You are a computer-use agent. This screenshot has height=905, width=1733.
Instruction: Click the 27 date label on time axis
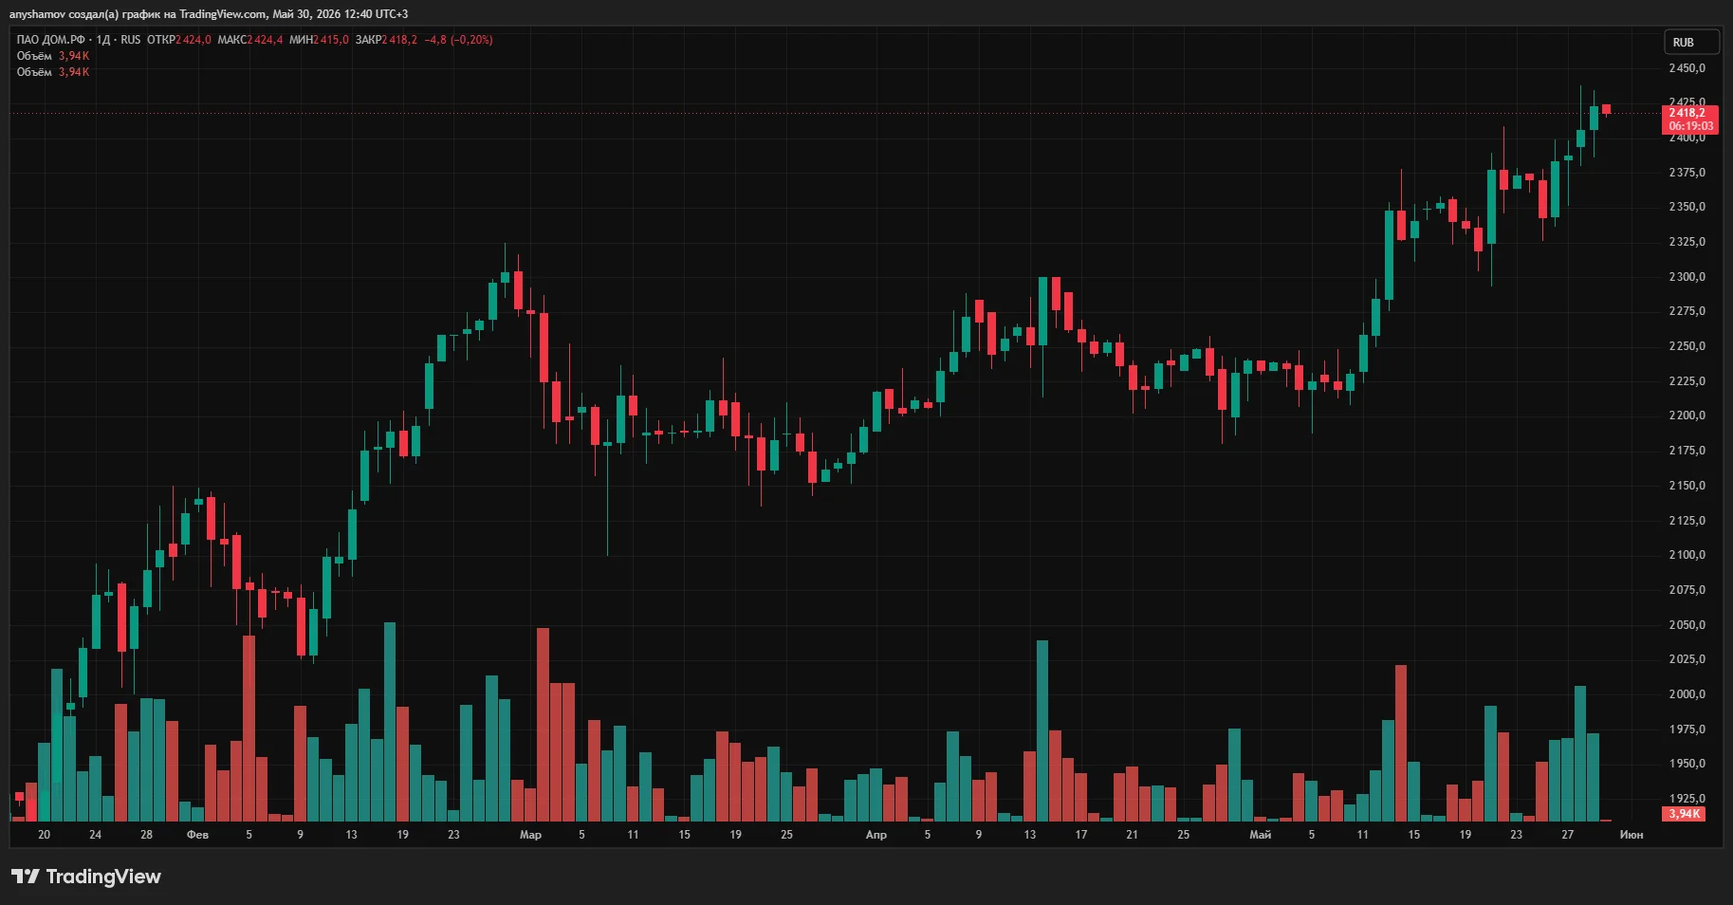pos(1567,835)
